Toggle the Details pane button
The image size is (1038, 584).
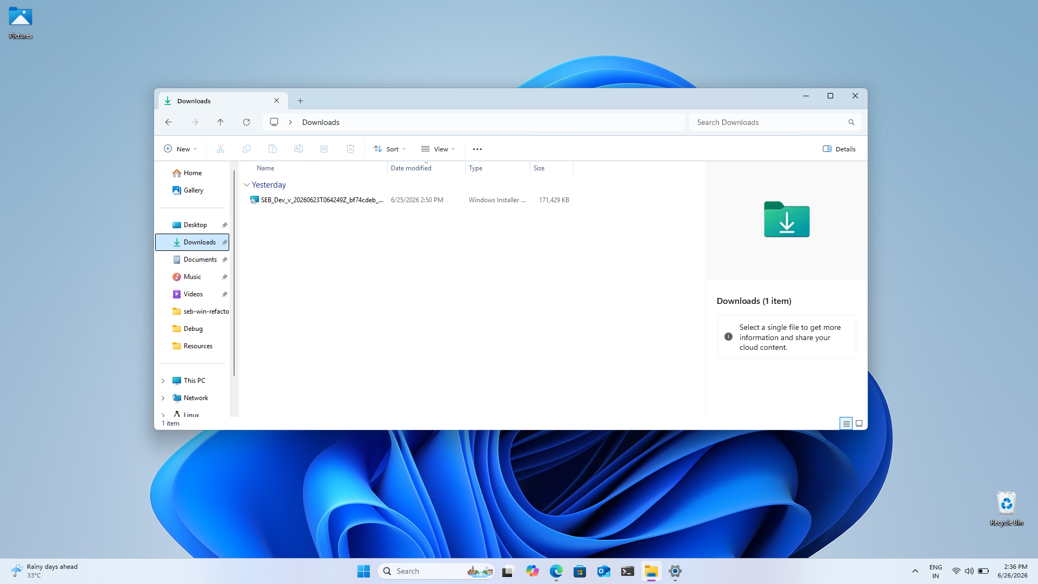pos(839,149)
